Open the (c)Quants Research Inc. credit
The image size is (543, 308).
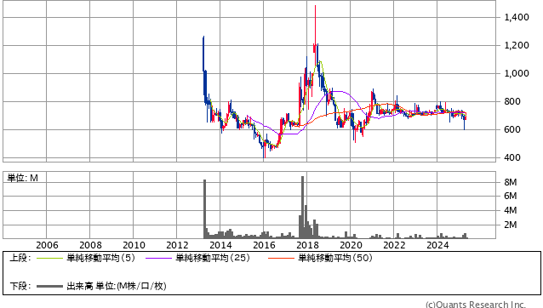pos(476,305)
